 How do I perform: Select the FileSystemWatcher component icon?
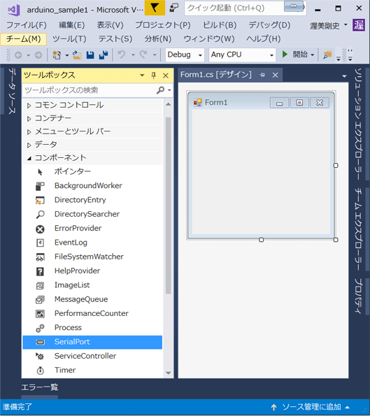40,257
